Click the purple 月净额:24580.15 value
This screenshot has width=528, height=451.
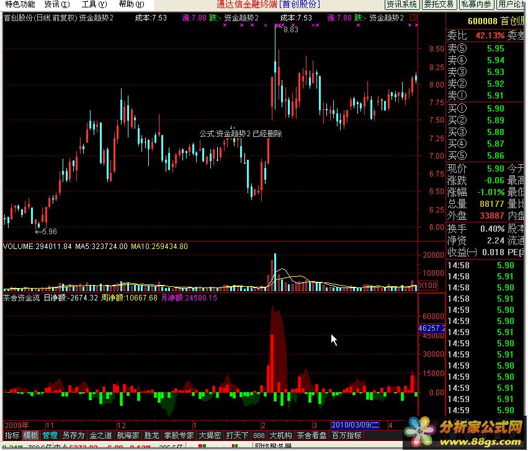click(189, 297)
